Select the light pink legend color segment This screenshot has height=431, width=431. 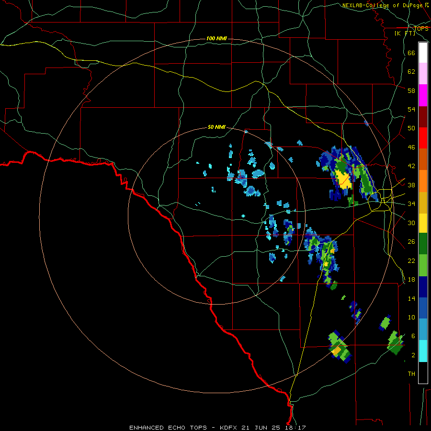pyautogui.click(x=423, y=73)
